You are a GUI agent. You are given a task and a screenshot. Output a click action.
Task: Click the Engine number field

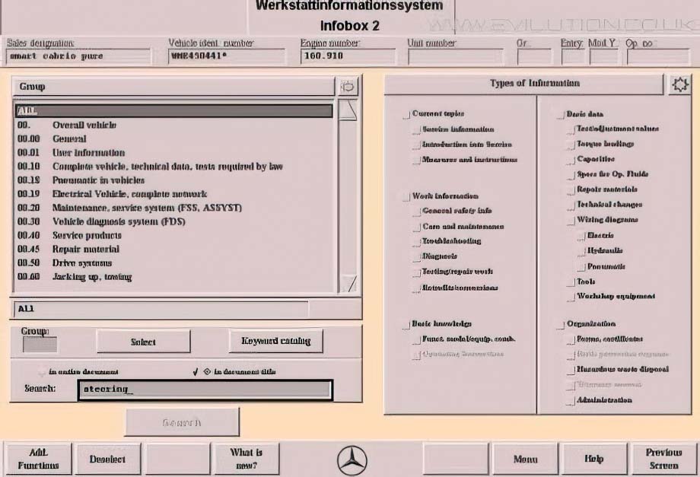pos(348,56)
